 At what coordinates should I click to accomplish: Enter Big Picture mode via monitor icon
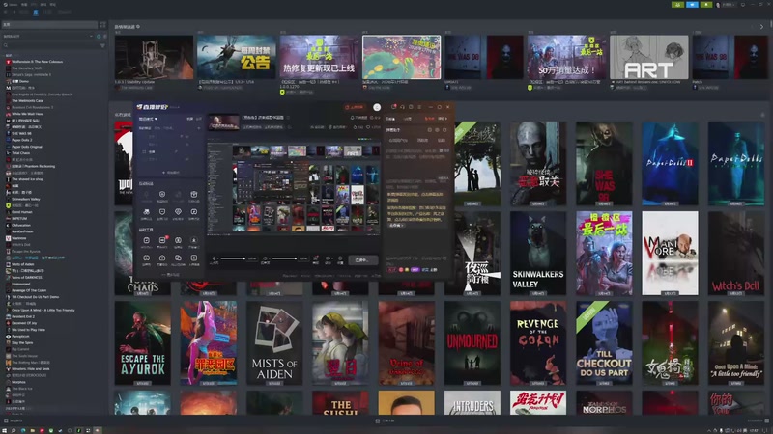[743, 5]
